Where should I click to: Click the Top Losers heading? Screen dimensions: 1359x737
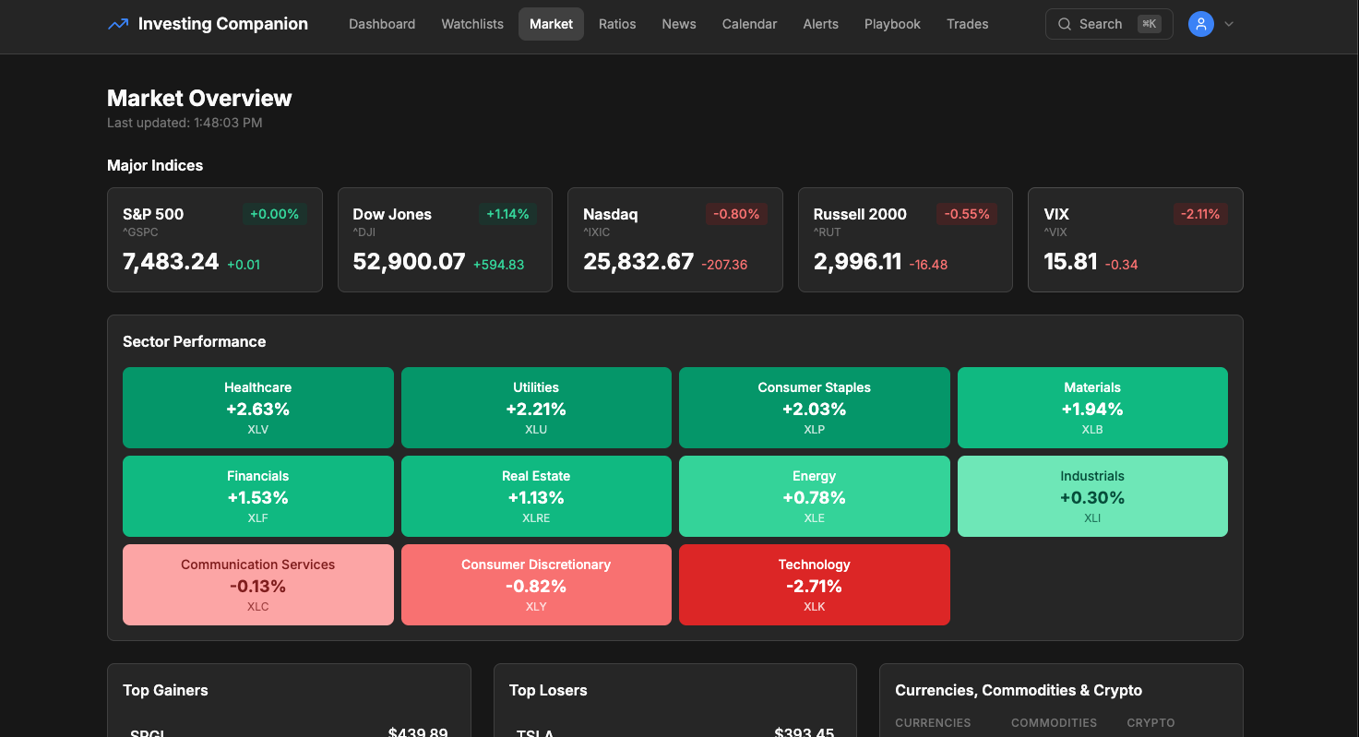548,690
